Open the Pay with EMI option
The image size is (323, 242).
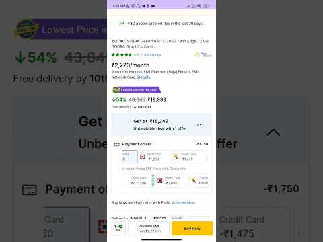[x=149, y=229]
